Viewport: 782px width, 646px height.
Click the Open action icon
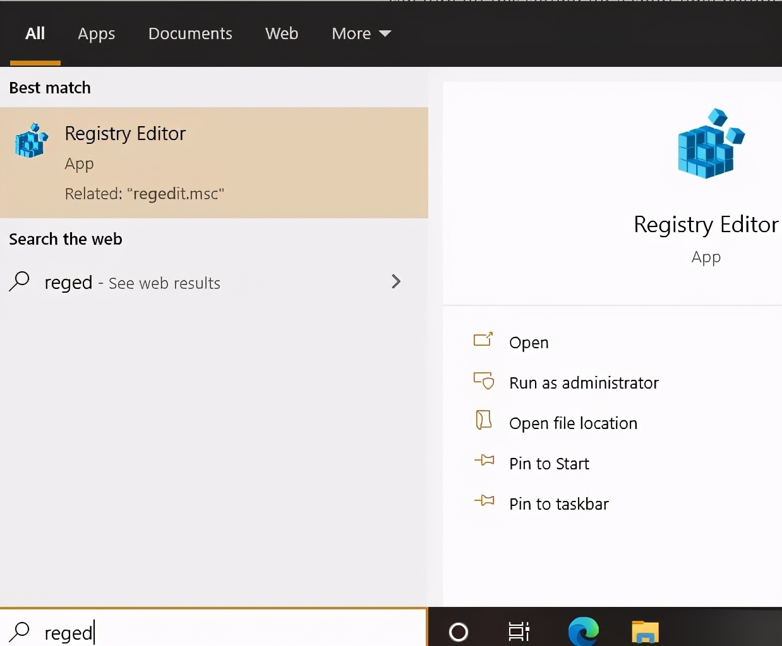[x=483, y=341]
